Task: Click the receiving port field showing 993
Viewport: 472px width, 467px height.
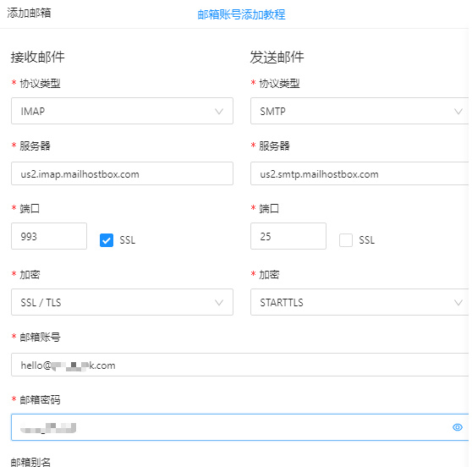Action: pos(49,236)
